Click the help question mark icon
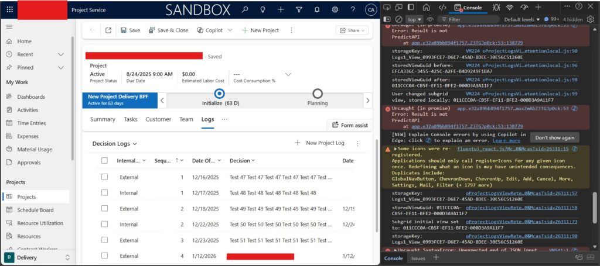 tap(353, 10)
